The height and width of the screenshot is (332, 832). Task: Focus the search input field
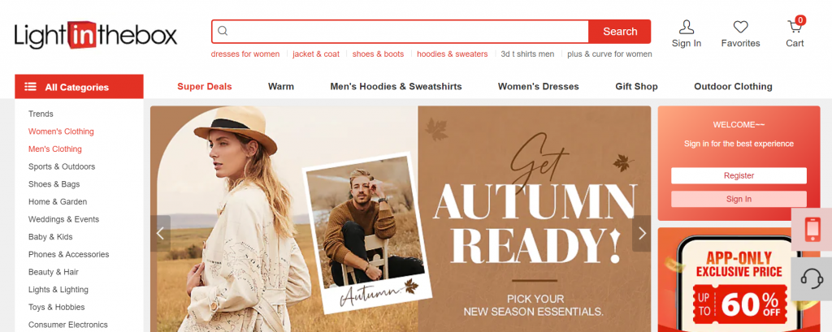(409, 32)
